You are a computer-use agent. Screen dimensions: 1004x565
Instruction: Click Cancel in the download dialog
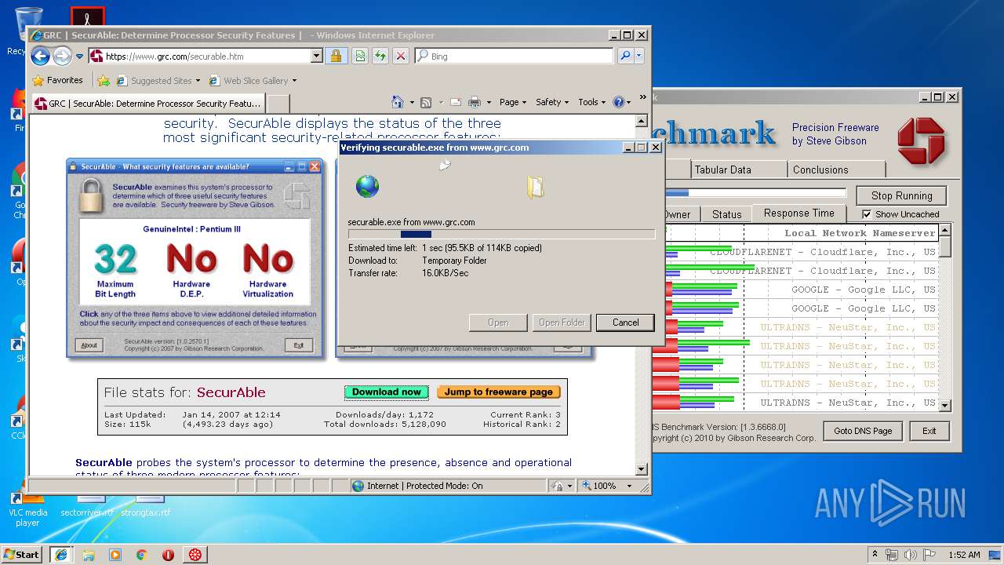tap(625, 323)
